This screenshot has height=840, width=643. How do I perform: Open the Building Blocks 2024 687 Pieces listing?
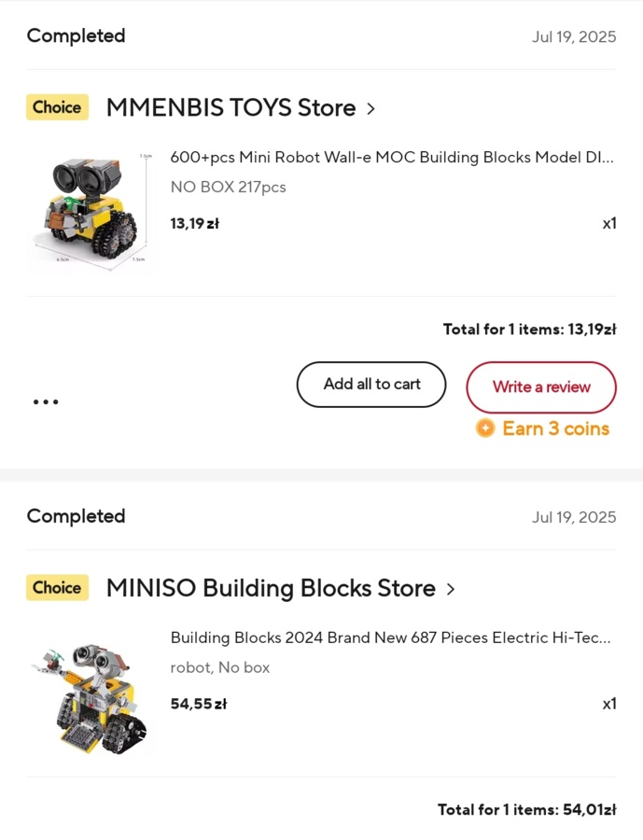tap(390, 638)
